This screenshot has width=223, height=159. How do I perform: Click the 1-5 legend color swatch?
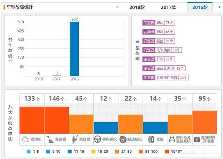(x=29, y=152)
